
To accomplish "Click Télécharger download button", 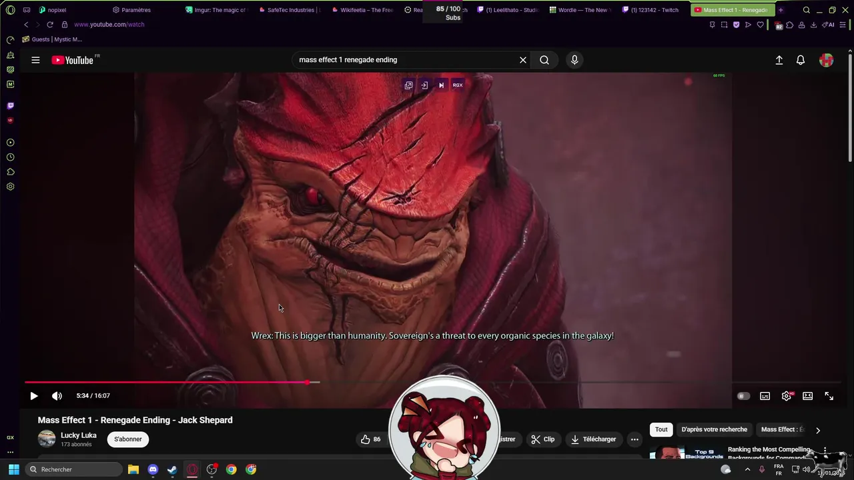I will click(x=593, y=439).
